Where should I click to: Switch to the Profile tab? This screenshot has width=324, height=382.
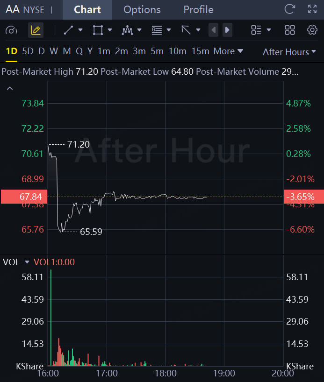[198, 10]
